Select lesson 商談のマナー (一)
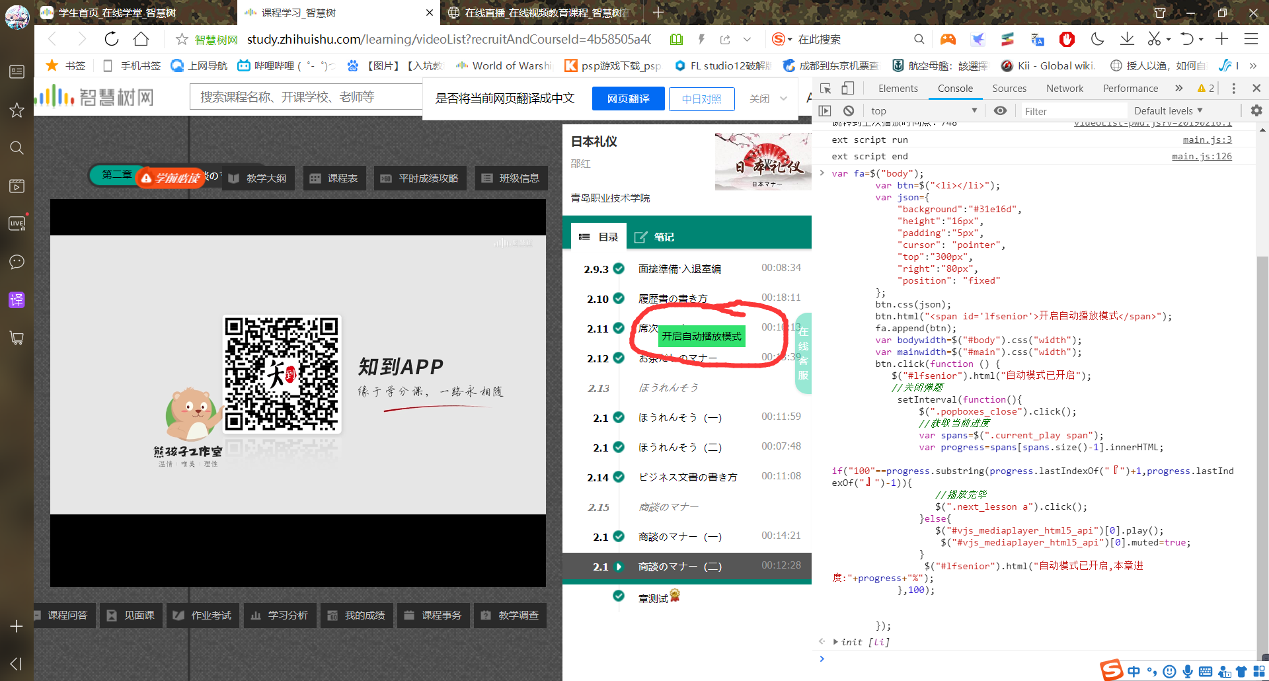The height and width of the screenshot is (681, 1269). 687,537
